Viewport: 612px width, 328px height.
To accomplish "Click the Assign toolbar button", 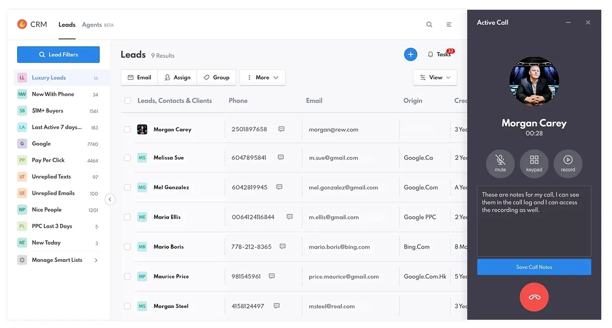I will click(x=177, y=77).
